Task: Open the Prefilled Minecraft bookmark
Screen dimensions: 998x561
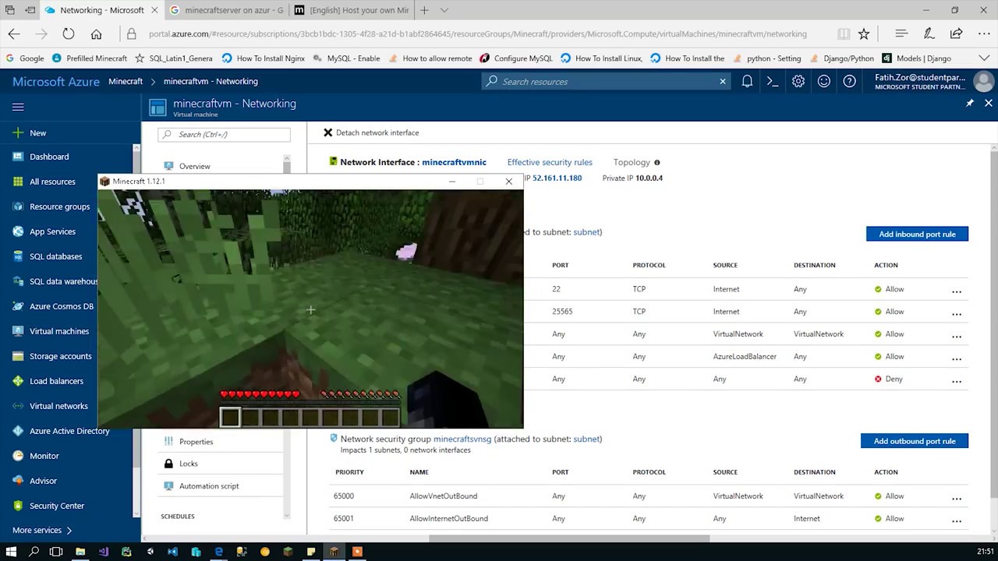Action: 90,58
